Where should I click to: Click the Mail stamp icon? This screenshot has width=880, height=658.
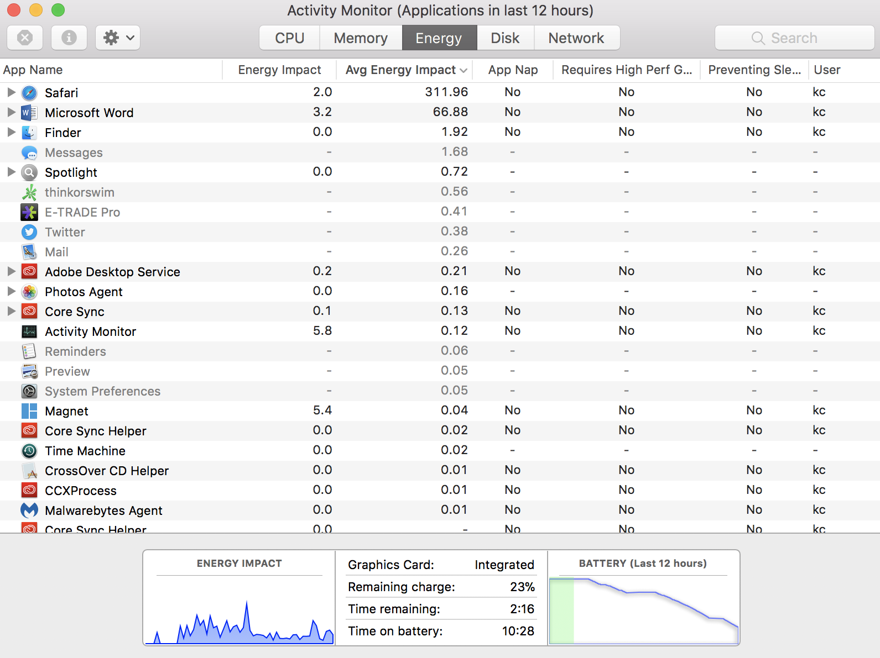click(x=29, y=252)
